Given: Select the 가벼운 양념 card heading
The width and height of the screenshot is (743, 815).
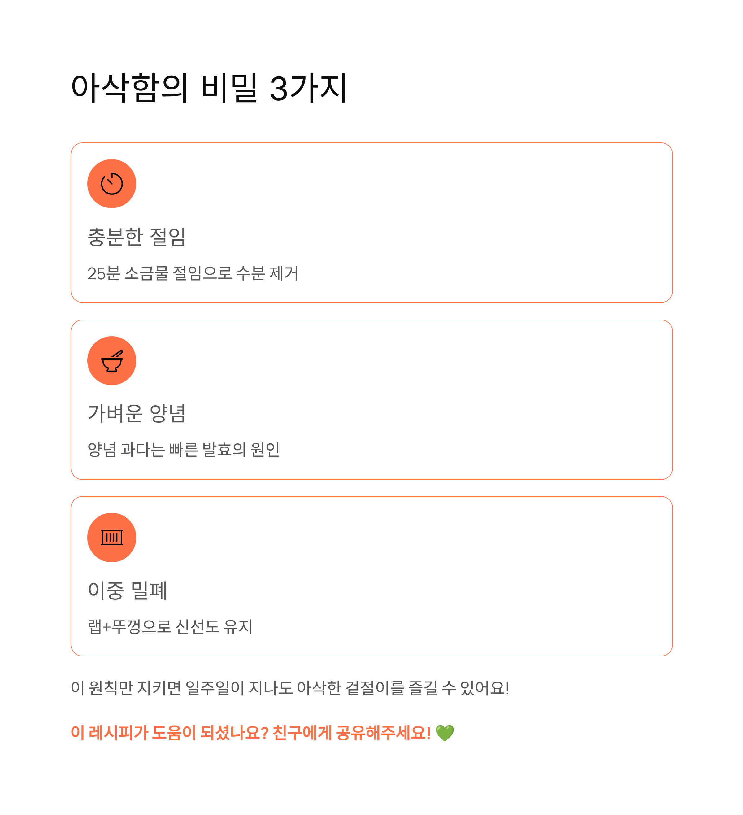Looking at the screenshot, I should click(137, 413).
